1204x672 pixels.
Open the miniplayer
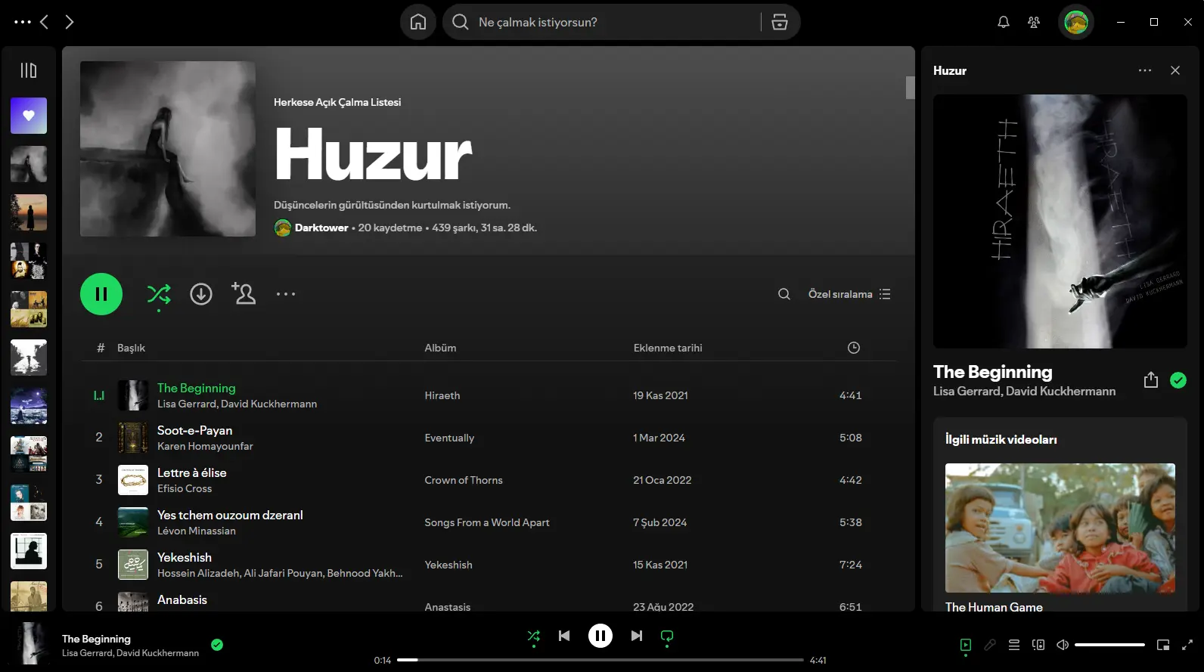(1163, 645)
